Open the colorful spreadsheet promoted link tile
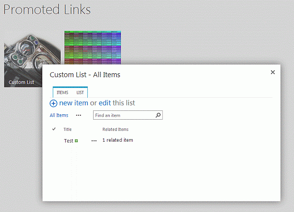The height and width of the screenshot is (212, 294). coord(93,47)
